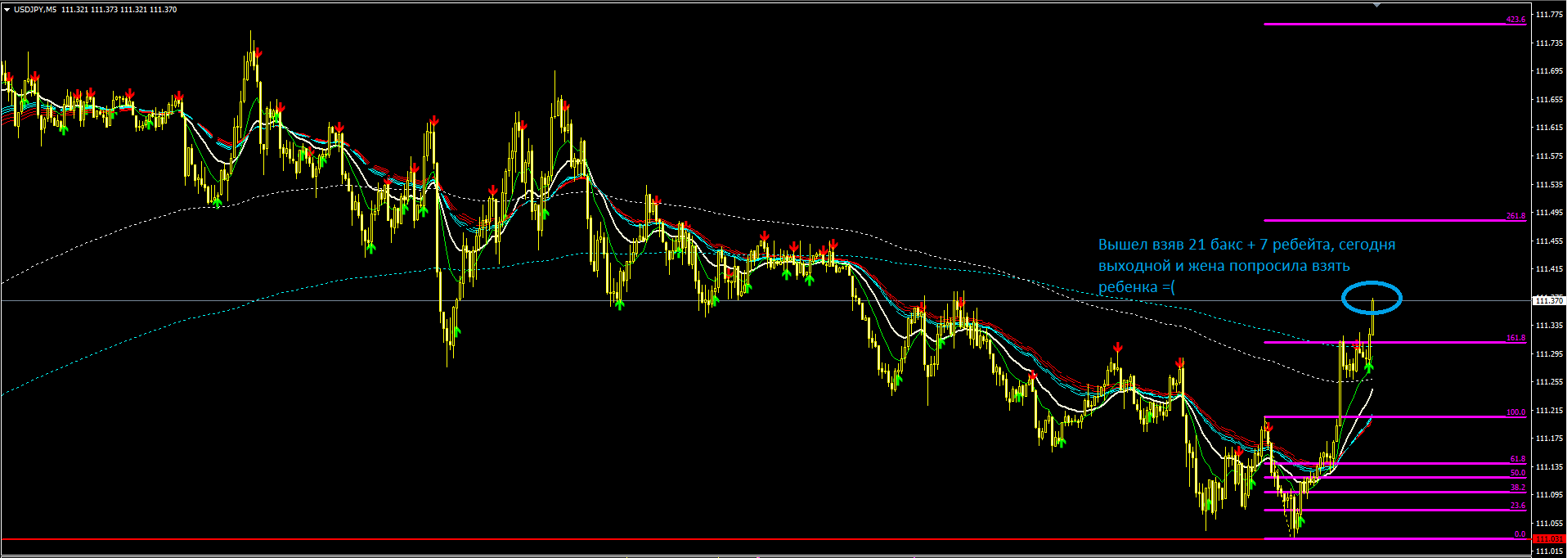Viewport: 1567px width, 558px height.
Task: Click the red price tag 111.031
Action: click(x=1549, y=538)
